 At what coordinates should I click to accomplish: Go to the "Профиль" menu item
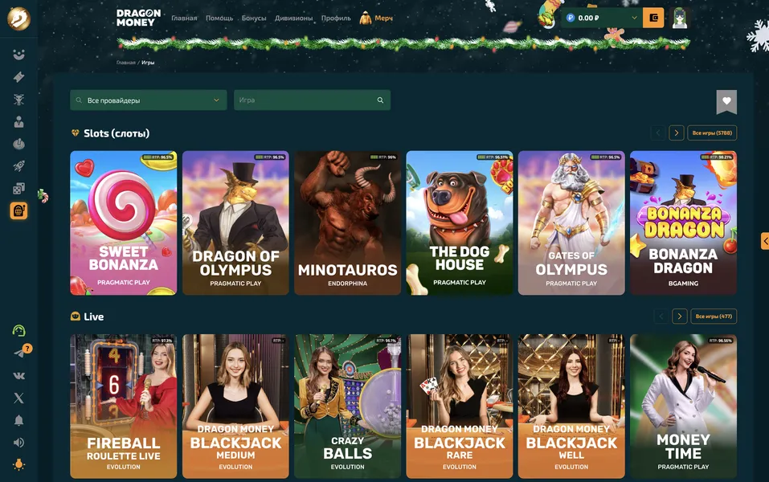pyautogui.click(x=335, y=16)
